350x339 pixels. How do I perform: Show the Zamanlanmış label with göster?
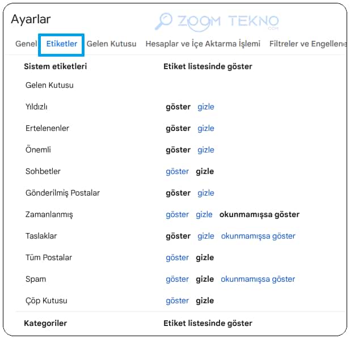177,214
